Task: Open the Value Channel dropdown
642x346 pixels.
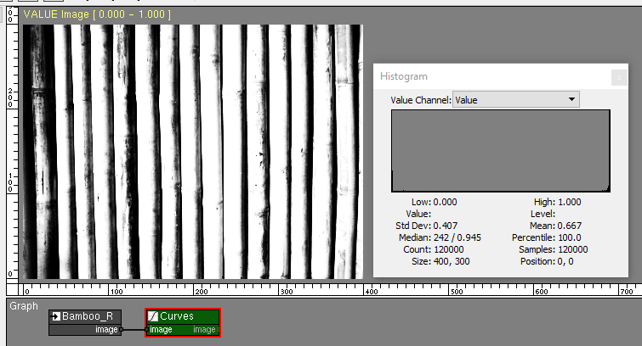Action: pyautogui.click(x=571, y=100)
